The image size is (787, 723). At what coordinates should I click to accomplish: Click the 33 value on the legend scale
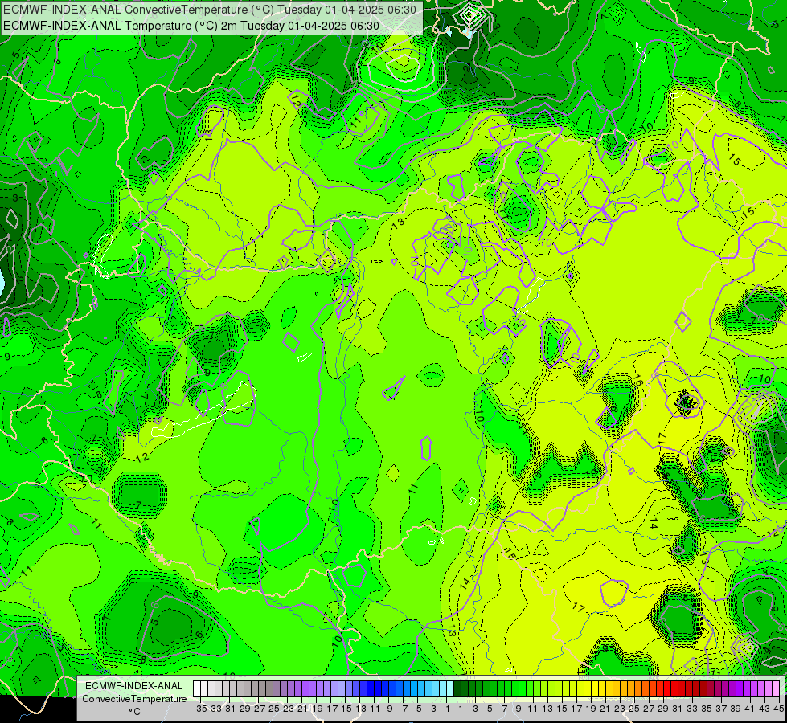(x=692, y=709)
